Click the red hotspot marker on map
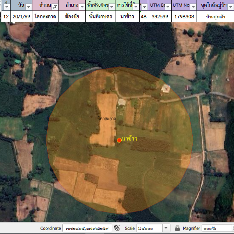234x234 pixels. [119, 140]
